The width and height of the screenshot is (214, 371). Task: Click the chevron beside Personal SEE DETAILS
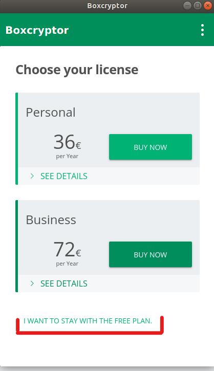tap(32, 176)
